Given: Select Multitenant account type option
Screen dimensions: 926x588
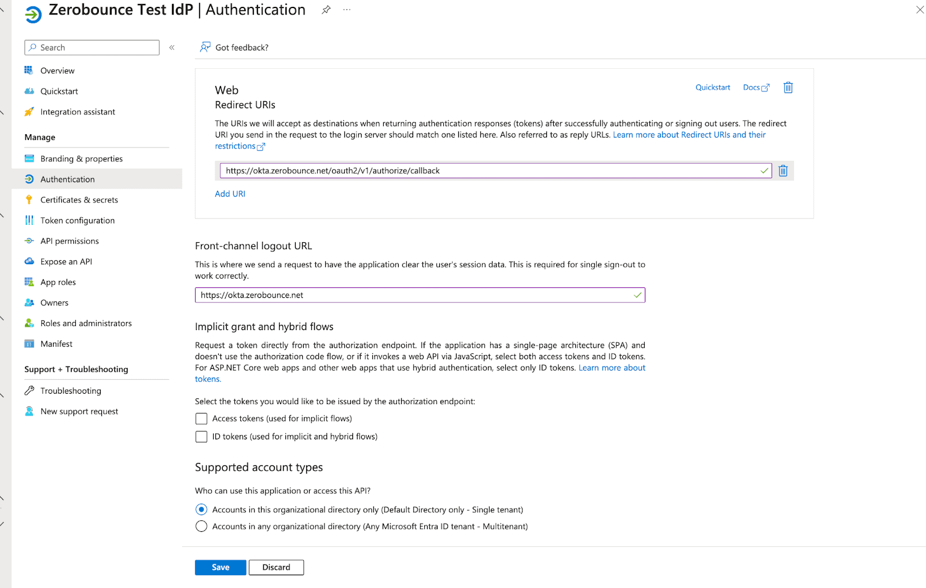Looking at the screenshot, I should [x=201, y=526].
